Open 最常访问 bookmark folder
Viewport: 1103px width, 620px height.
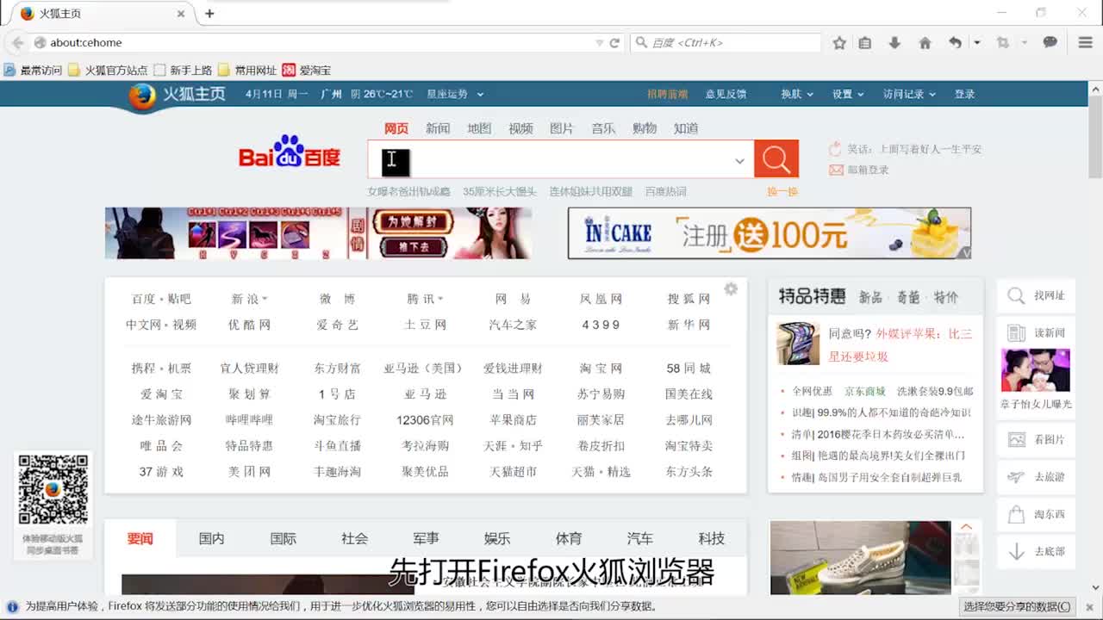(34, 70)
